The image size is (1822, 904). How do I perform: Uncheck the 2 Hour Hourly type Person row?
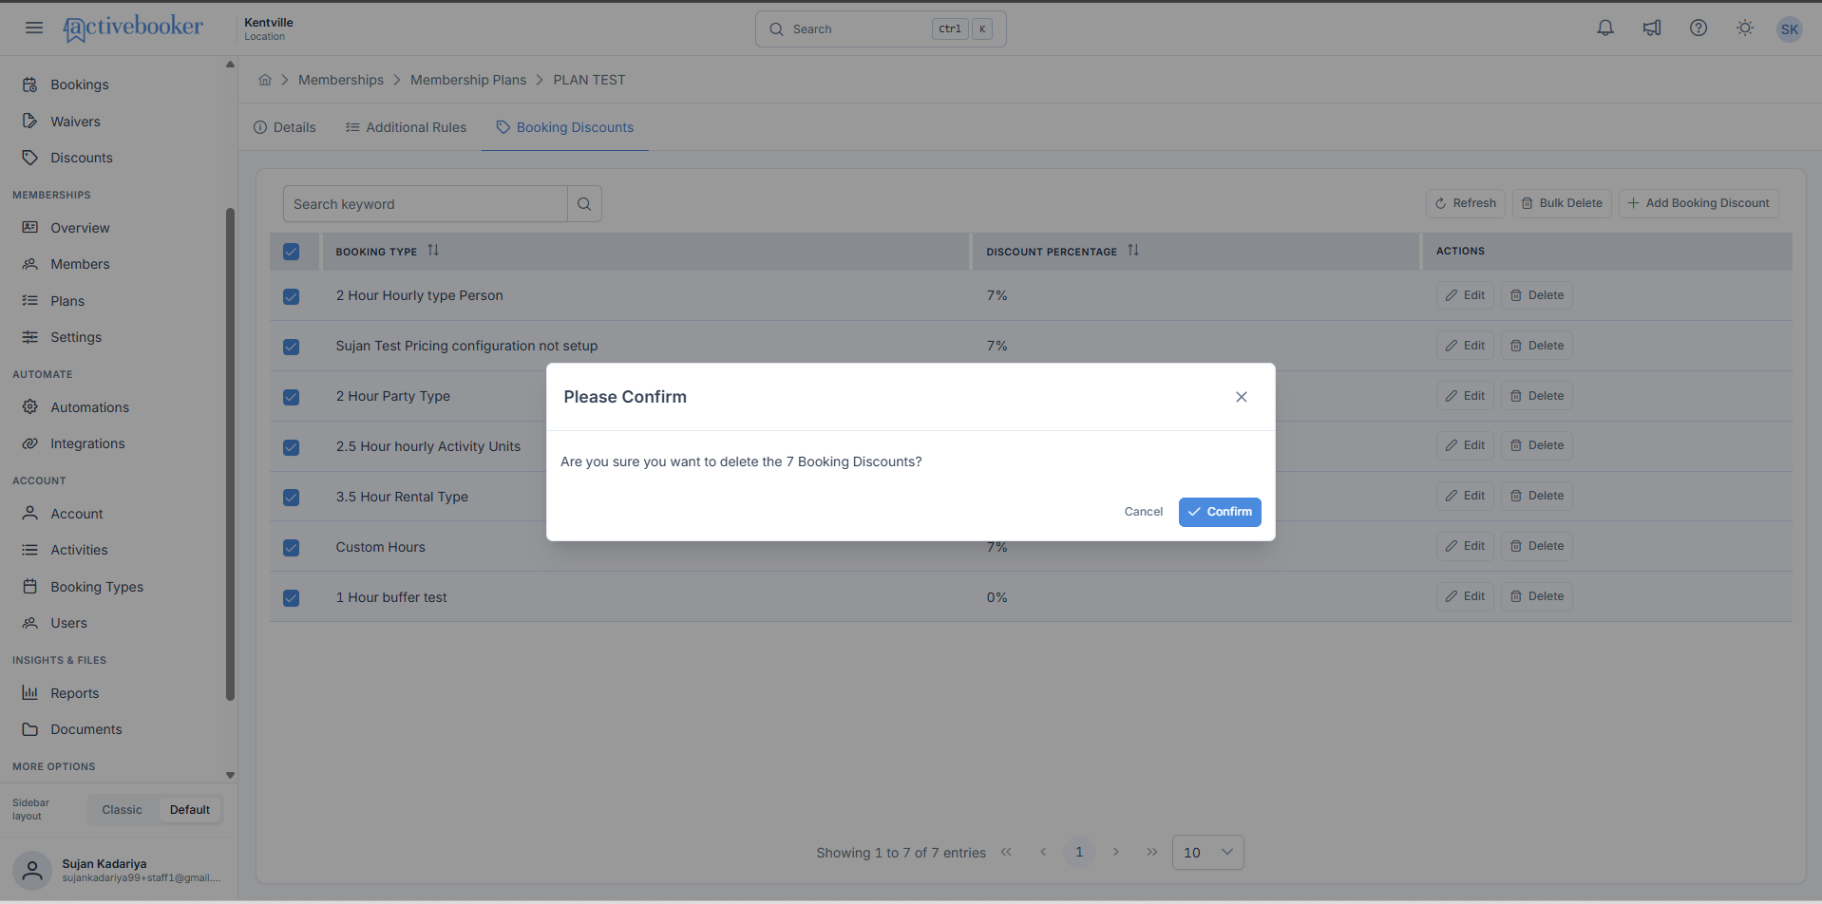tap(292, 296)
